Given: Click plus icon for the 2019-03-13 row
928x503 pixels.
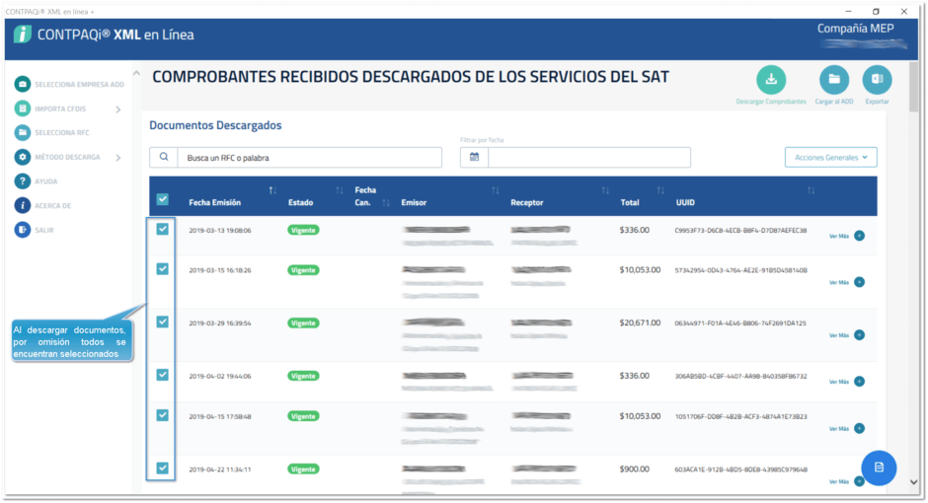Looking at the screenshot, I should pyautogui.click(x=859, y=236).
